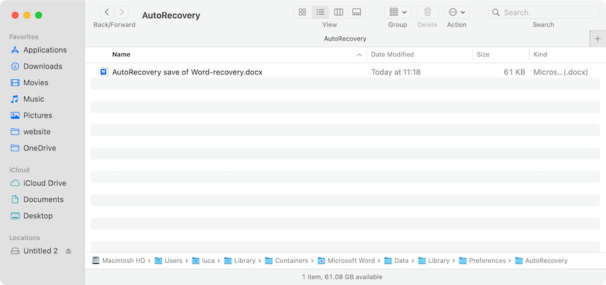606x285 pixels.
Task: Minimize window with yellow button
Action: tap(27, 15)
